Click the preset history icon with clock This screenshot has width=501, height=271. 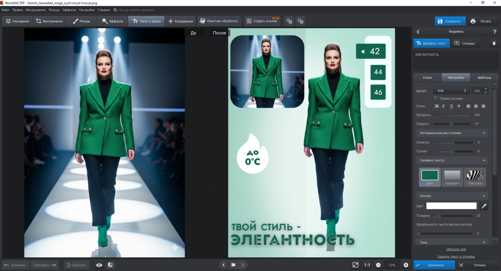click(300, 21)
